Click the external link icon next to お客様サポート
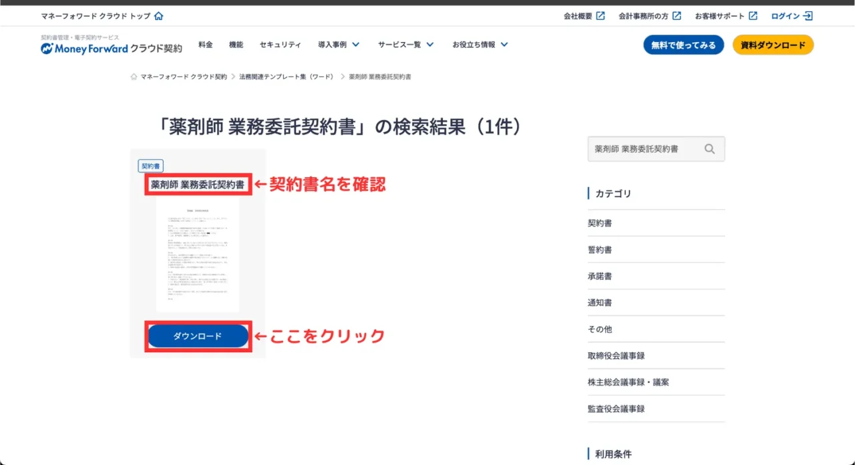855x465 pixels. coord(753,16)
